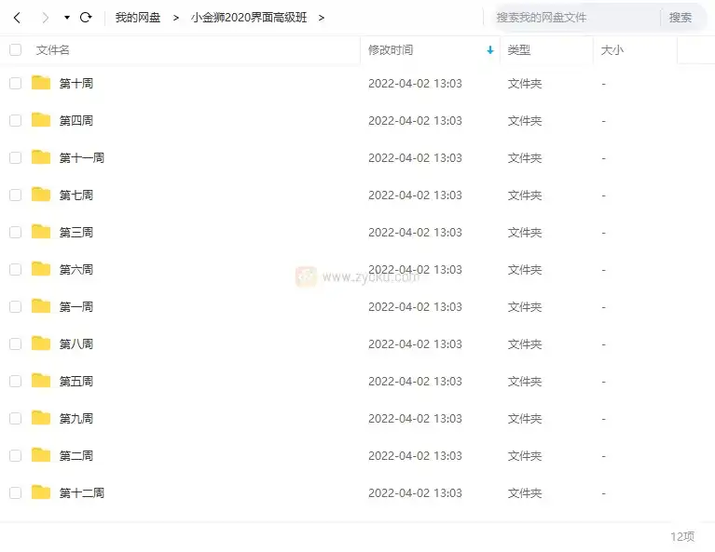Select the folder name 第七周
715x552 pixels.
tap(76, 195)
